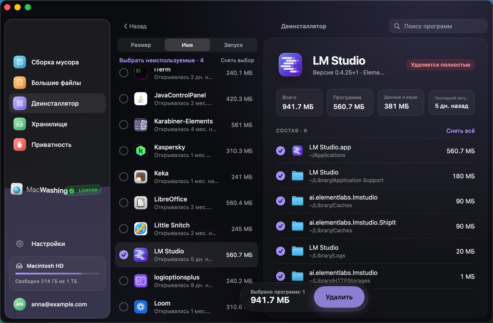Click the License badge
The image size is (493, 323).
coord(84,190)
